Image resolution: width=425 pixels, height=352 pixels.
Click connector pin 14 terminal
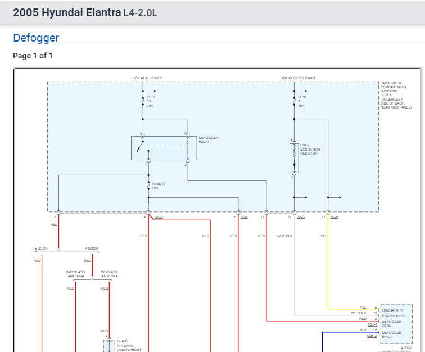tap(148, 214)
